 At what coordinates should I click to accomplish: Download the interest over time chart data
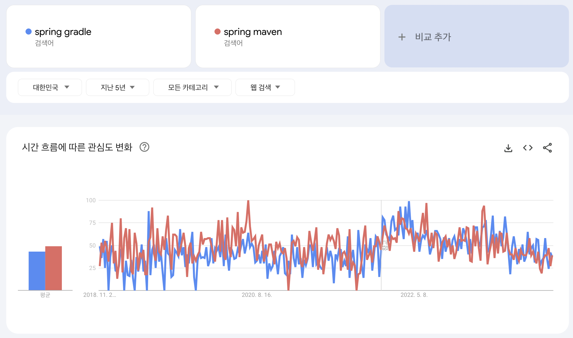tap(508, 148)
